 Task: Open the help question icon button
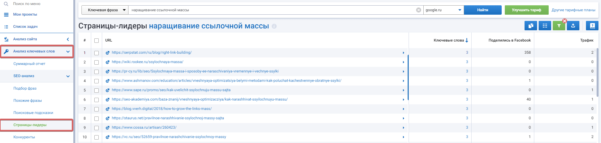click(592, 26)
